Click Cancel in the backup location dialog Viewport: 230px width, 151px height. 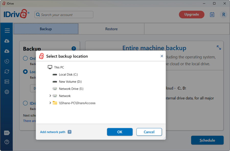pos(149,132)
